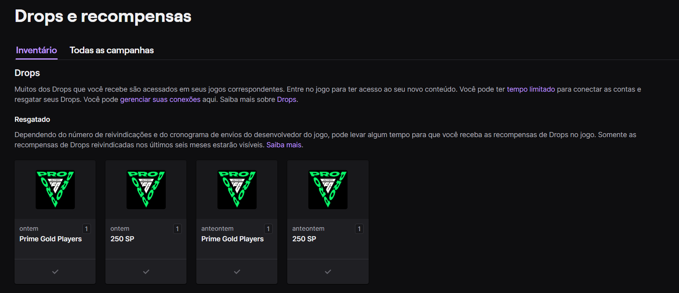The image size is (679, 293).
Task: Click checkmark under anteontem Prime Gold Players
Action: pyautogui.click(x=237, y=271)
